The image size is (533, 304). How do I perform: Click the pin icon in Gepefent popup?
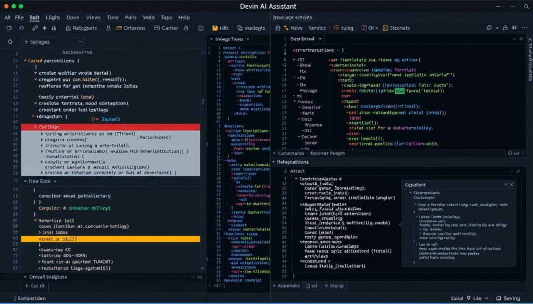(505, 184)
